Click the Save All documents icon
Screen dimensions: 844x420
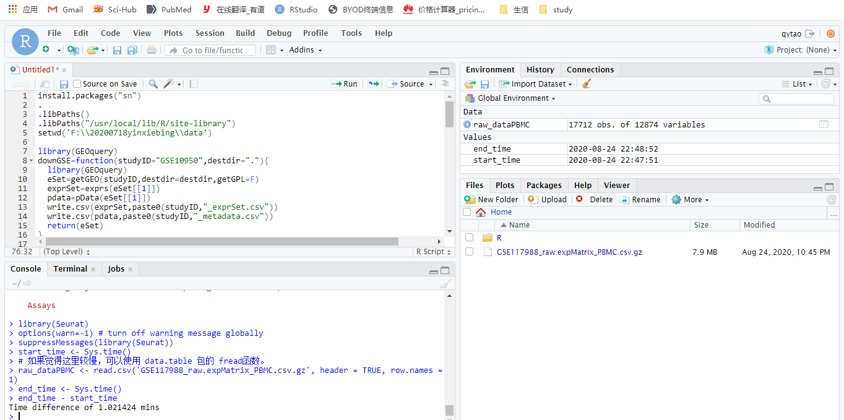tap(132, 50)
